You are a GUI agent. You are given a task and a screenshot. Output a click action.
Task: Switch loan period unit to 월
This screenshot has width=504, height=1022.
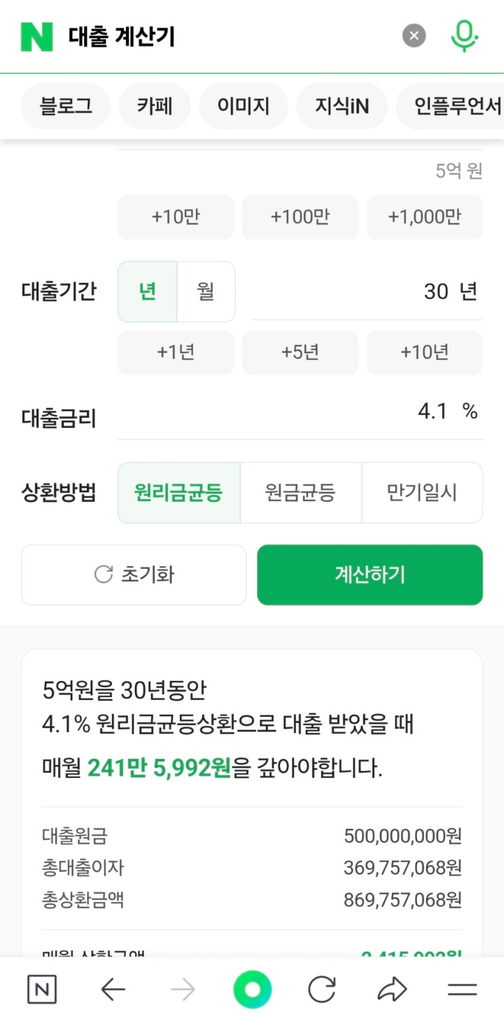click(x=206, y=292)
